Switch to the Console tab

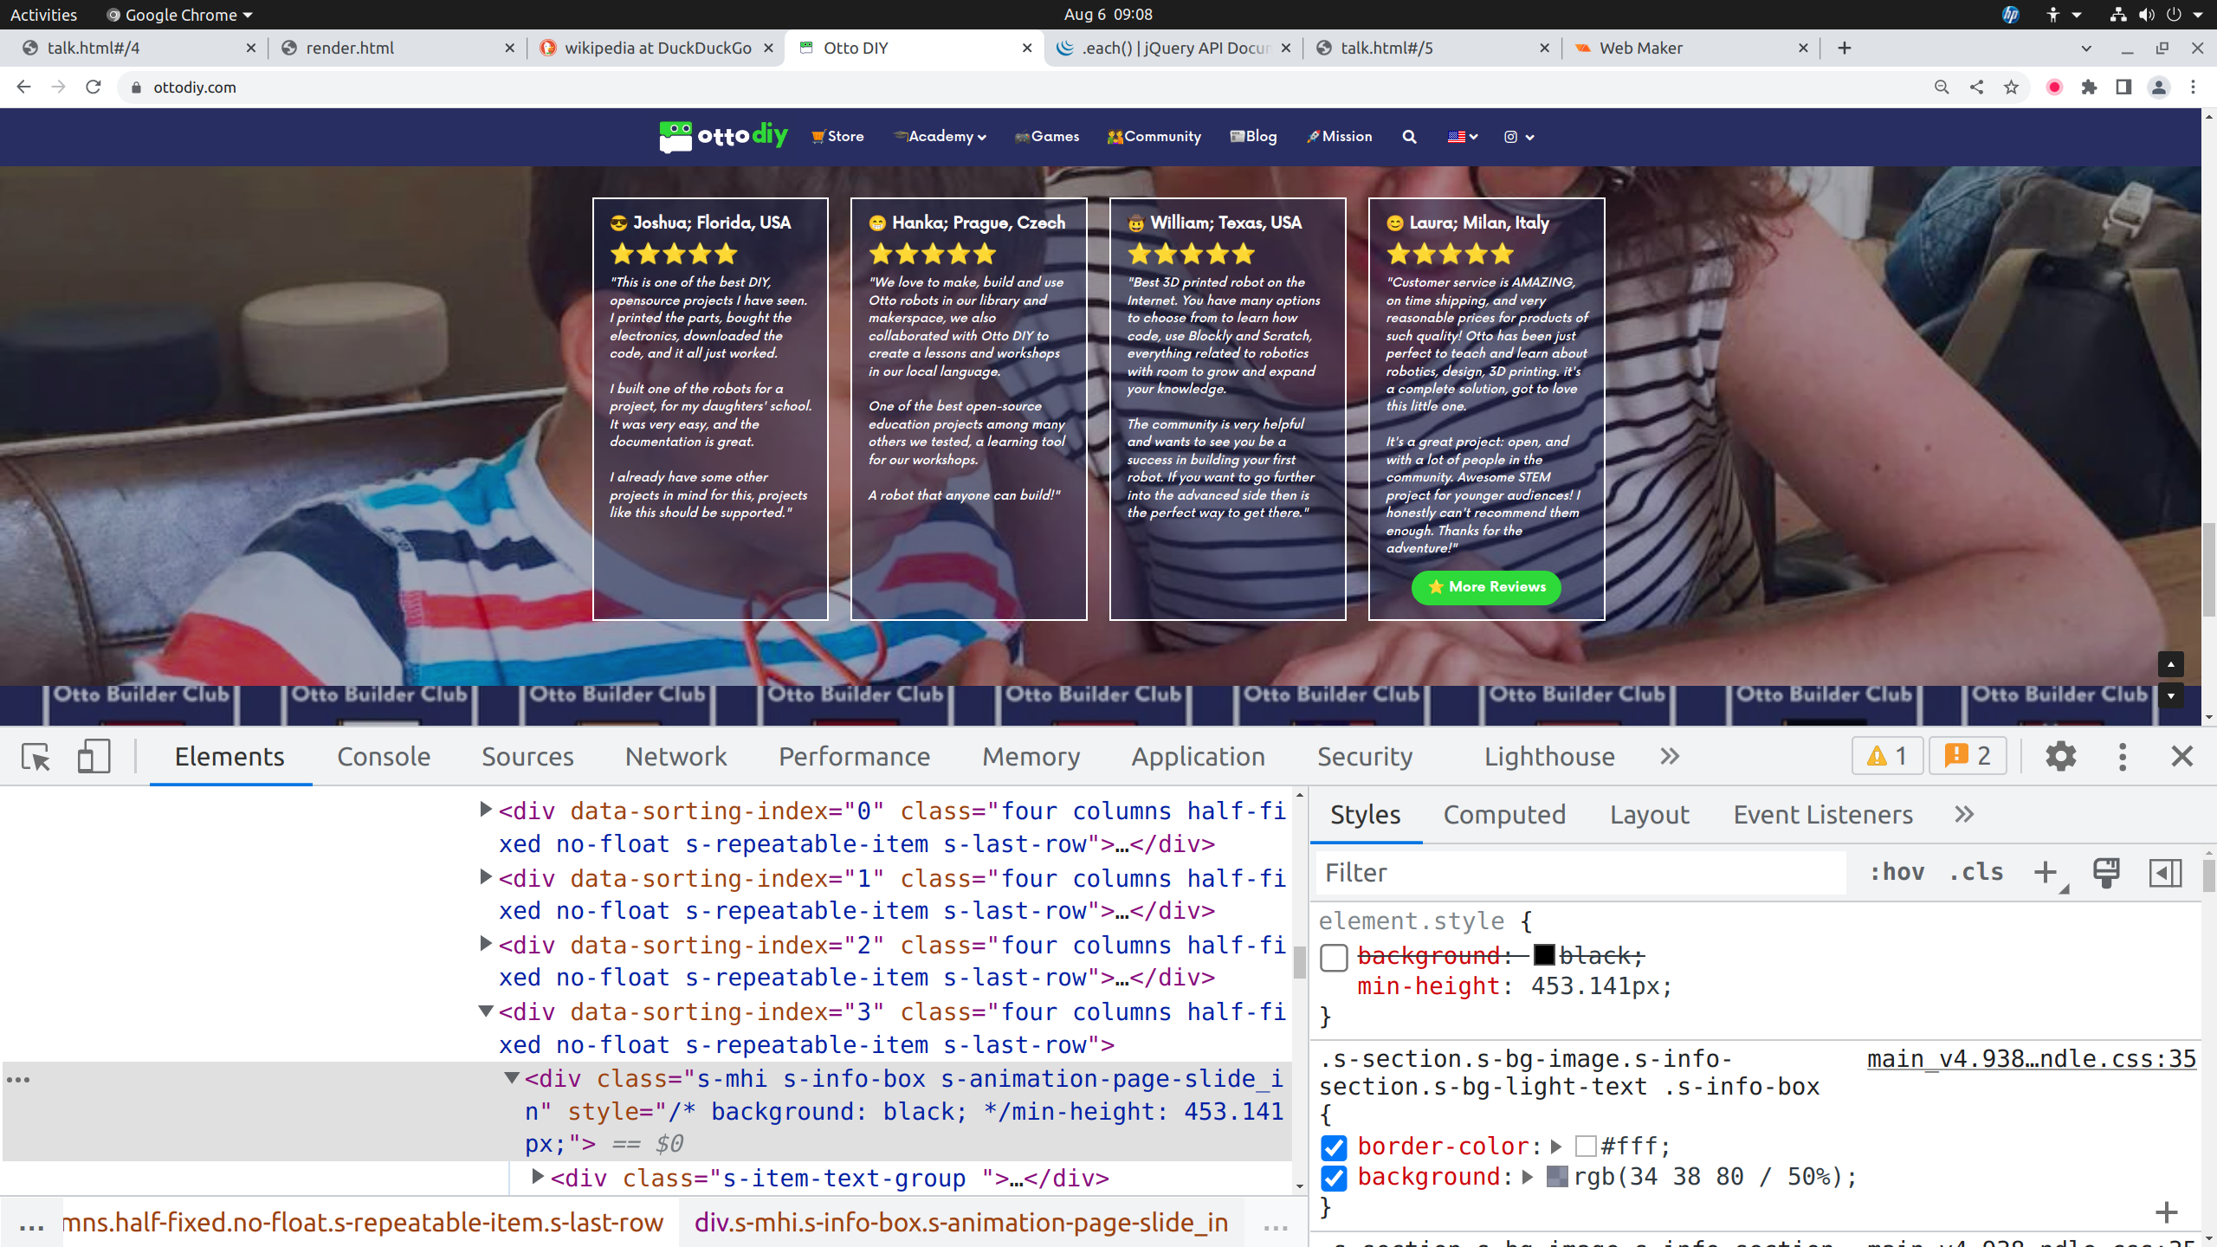point(383,757)
